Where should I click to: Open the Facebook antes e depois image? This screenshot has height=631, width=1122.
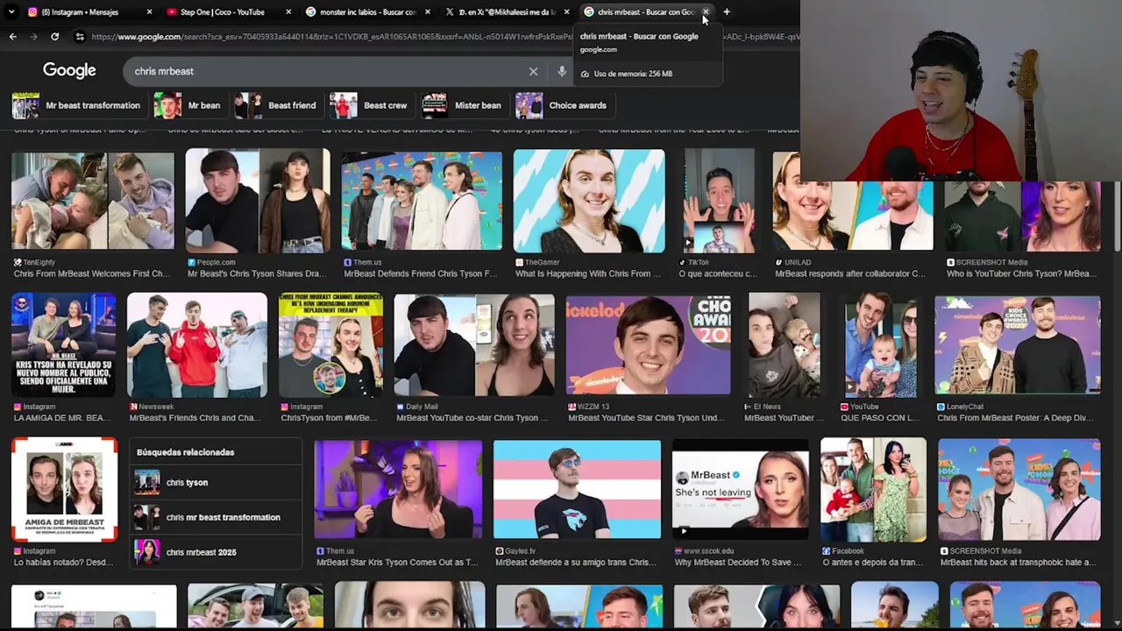(x=873, y=490)
